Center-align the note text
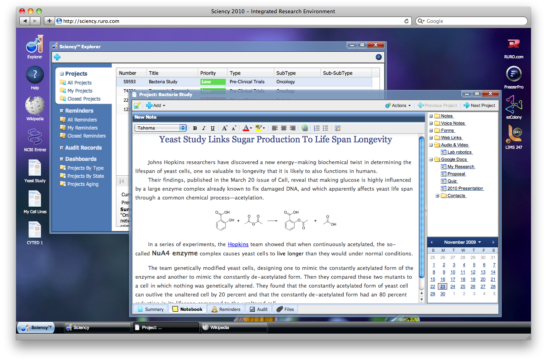Screen dimensions: 547x362 point(284,128)
